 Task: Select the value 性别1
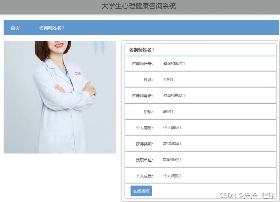(x=168, y=80)
